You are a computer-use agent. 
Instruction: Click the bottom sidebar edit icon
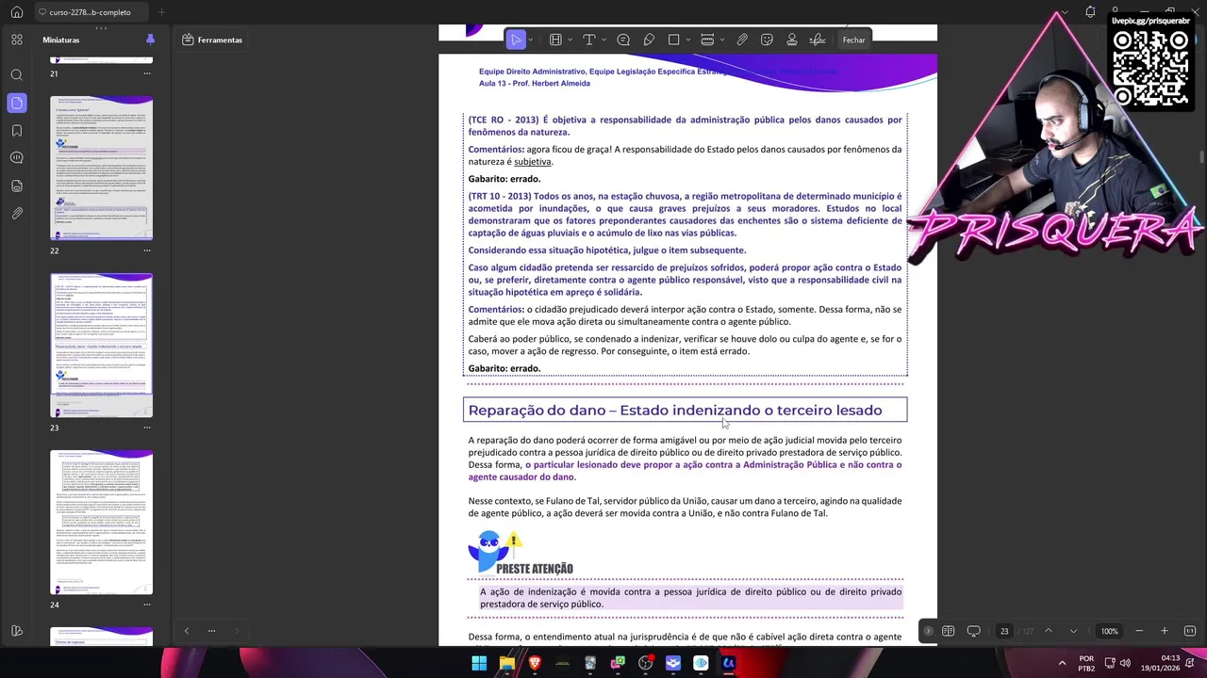17,631
